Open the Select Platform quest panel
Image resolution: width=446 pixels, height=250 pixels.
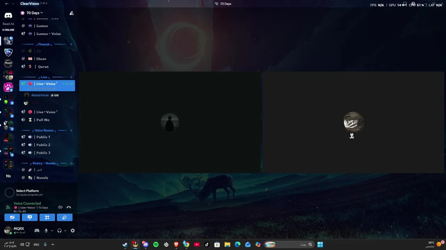point(27,192)
